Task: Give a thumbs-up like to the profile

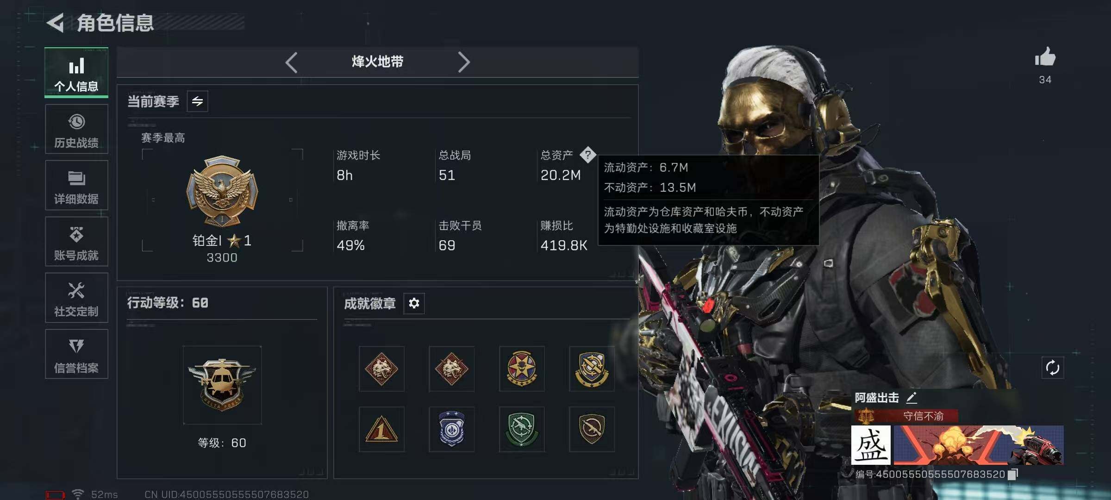Action: 1045,57
